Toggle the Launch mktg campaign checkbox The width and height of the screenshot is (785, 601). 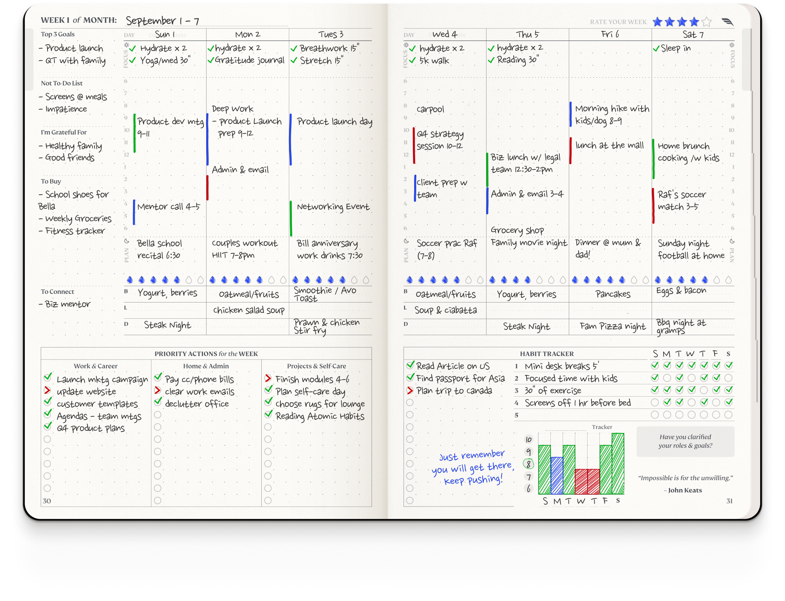48,377
